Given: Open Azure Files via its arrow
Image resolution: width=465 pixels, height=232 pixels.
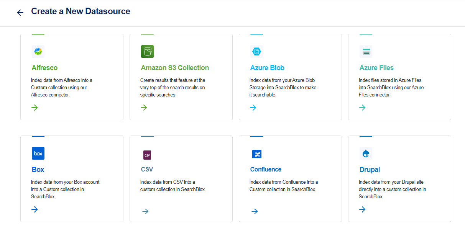Looking at the screenshot, I should click(362, 108).
